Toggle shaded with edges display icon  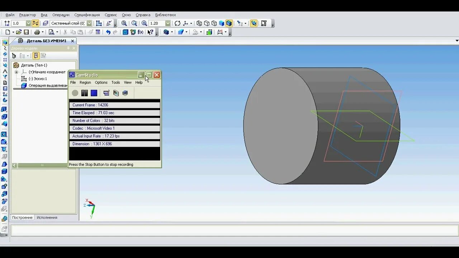229,23
